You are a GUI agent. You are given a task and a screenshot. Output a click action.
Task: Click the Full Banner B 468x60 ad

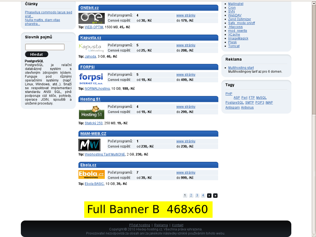tap(148, 210)
